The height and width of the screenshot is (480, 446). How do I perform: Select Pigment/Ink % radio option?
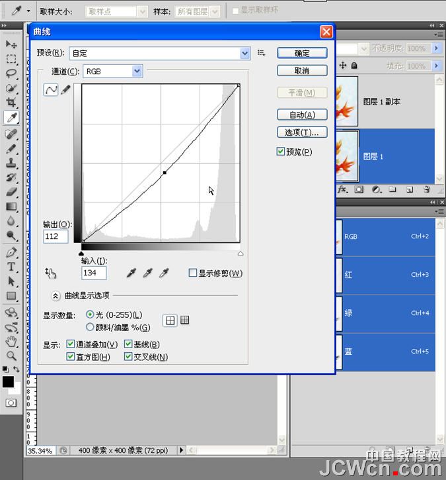[90, 327]
